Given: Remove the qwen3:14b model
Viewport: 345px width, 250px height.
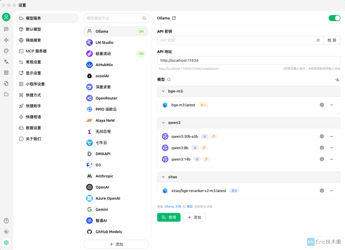Looking at the screenshot, I should [x=332, y=159].
